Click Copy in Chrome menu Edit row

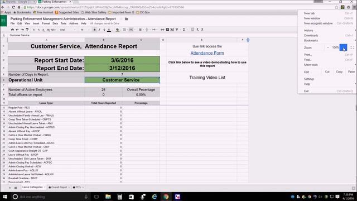pos(339,72)
